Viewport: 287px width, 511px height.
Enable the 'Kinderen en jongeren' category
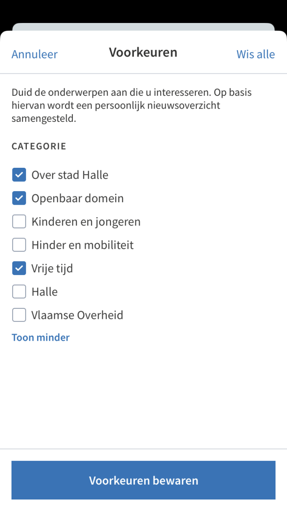[19, 221]
